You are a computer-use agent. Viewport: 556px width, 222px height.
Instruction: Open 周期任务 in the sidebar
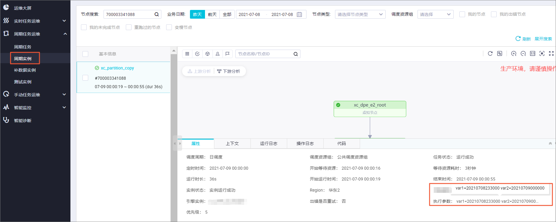pos(23,47)
